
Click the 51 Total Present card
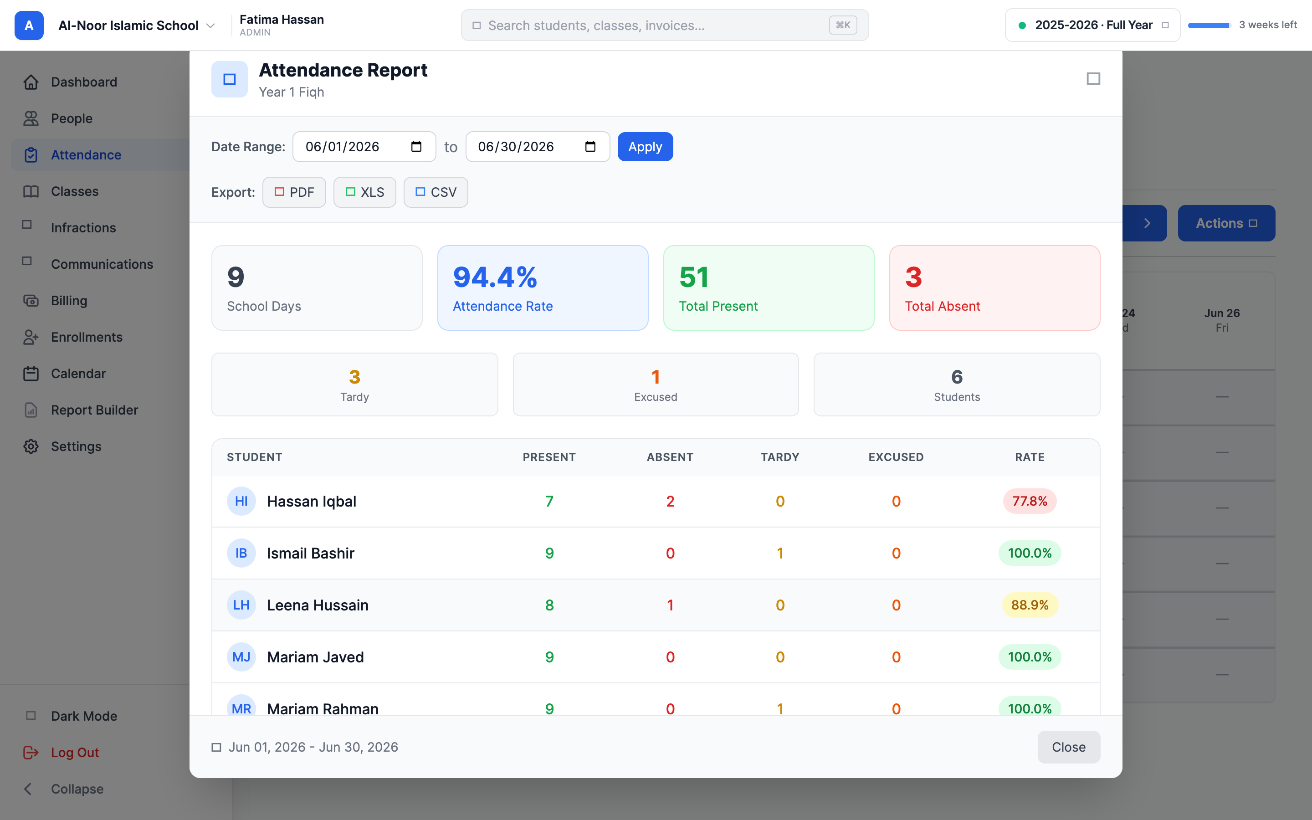pos(769,288)
